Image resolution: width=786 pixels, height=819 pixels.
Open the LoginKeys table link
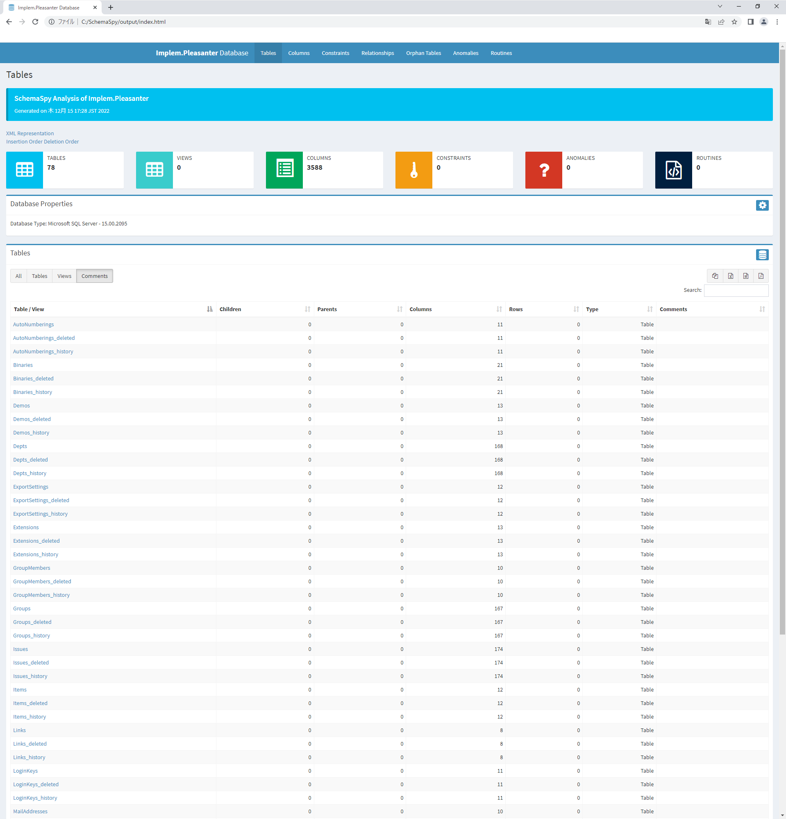[25, 771]
